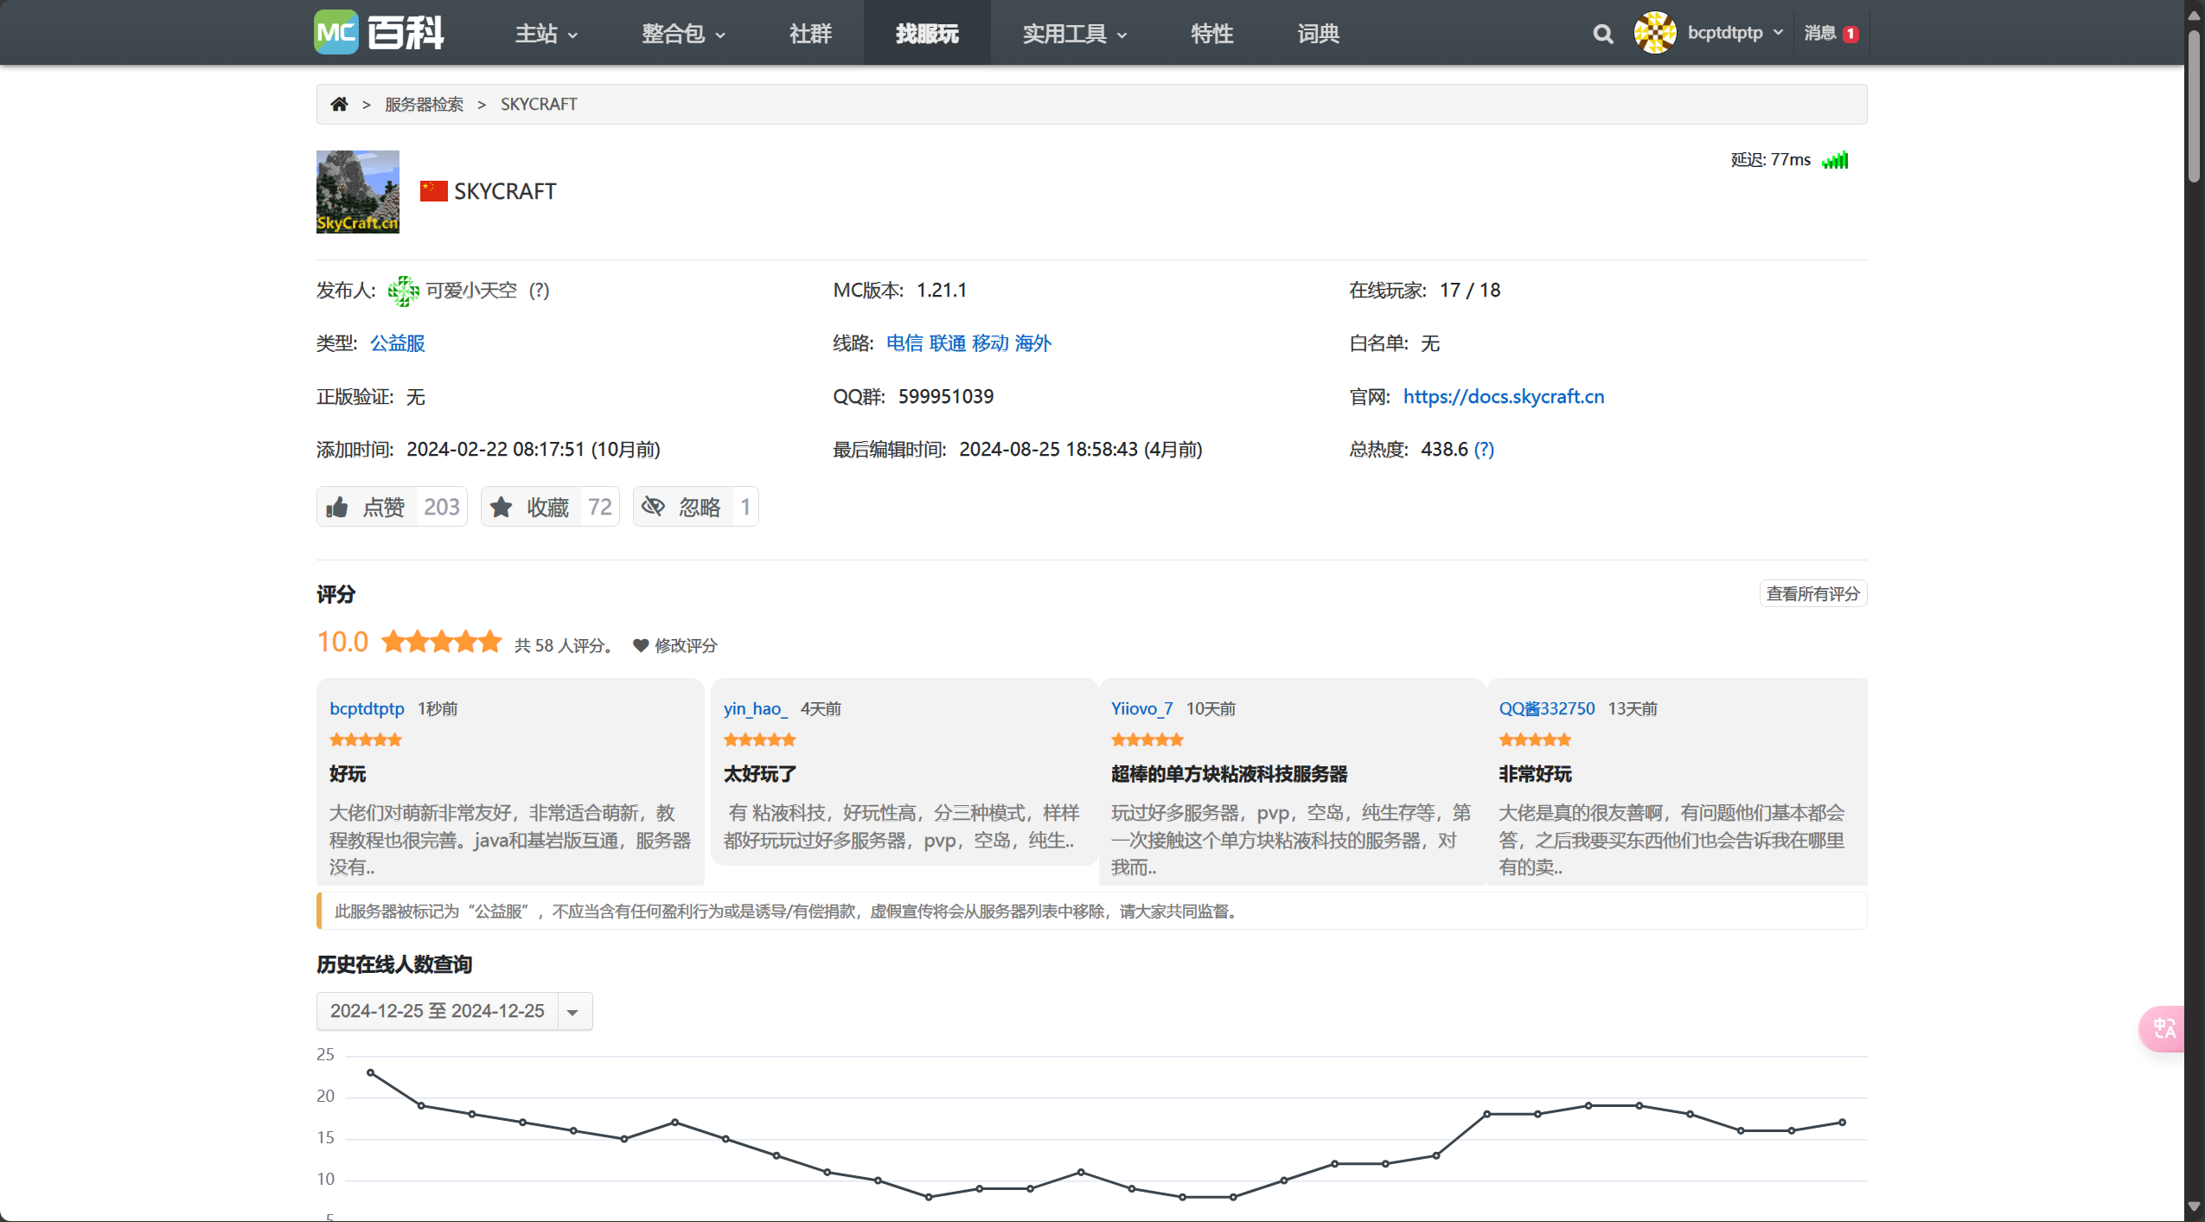Click the China flag icon
This screenshot has width=2205, height=1222.
pyautogui.click(x=433, y=191)
